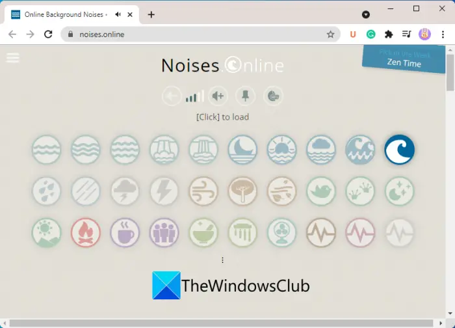Play the night moon and stars sound

(x=400, y=191)
